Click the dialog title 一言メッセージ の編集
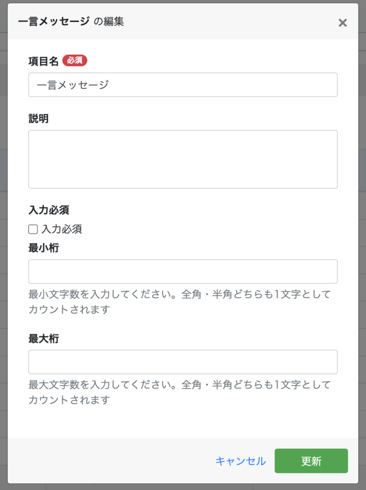The width and height of the screenshot is (366, 490). point(71,22)
